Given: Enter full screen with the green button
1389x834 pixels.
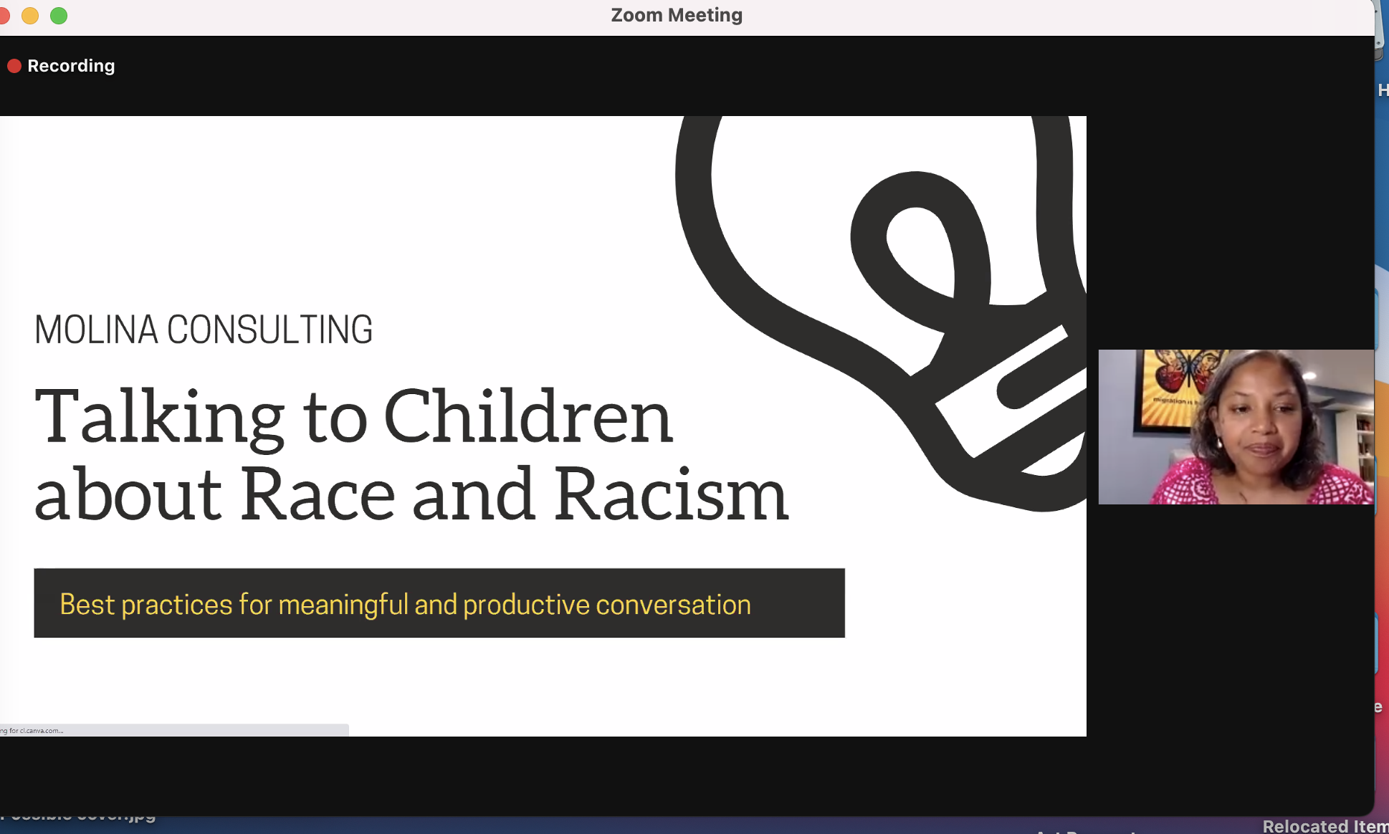Looking at the screenshot, I should coord(59,15).
